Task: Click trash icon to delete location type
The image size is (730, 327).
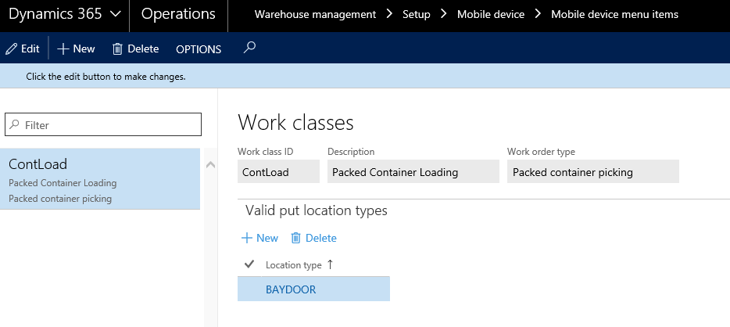Action: point(295,238)
